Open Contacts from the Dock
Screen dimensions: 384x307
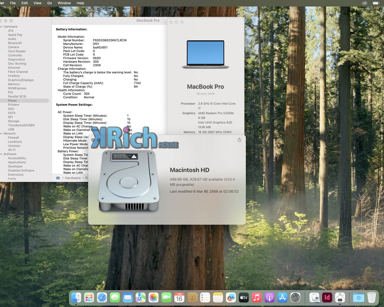point(192,297)
